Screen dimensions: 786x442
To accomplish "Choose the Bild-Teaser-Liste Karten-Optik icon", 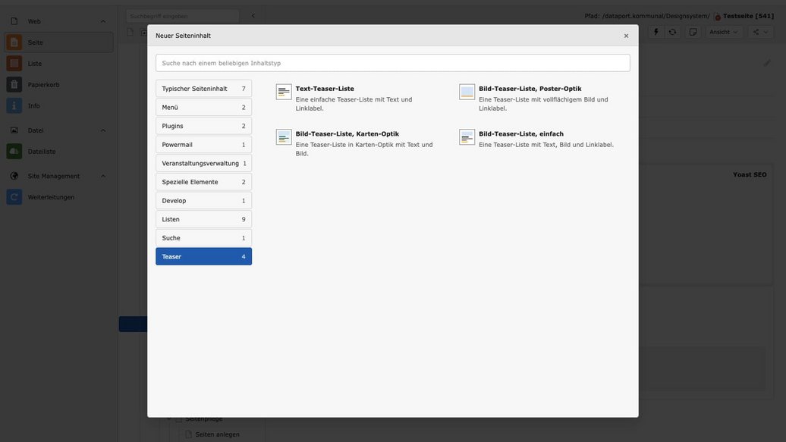I will [x=284, y=137].
